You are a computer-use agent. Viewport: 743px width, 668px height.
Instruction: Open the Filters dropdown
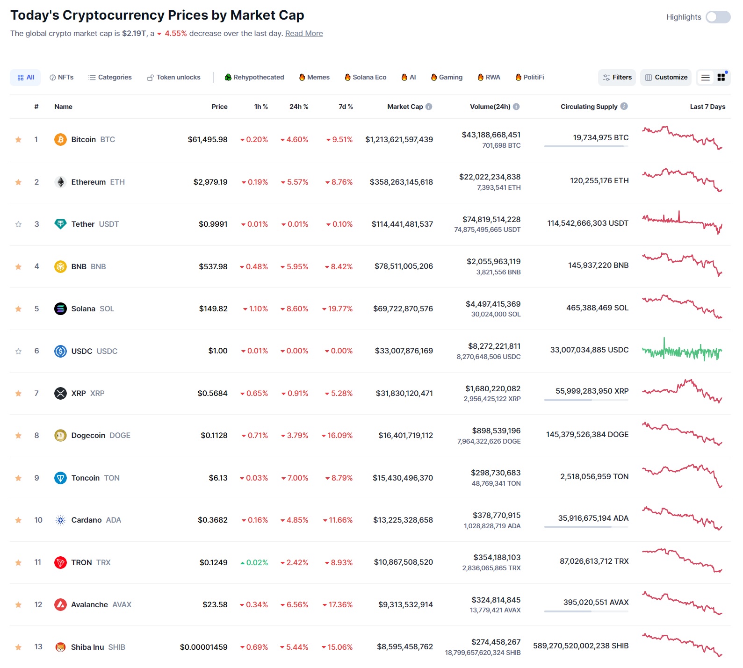617,78
